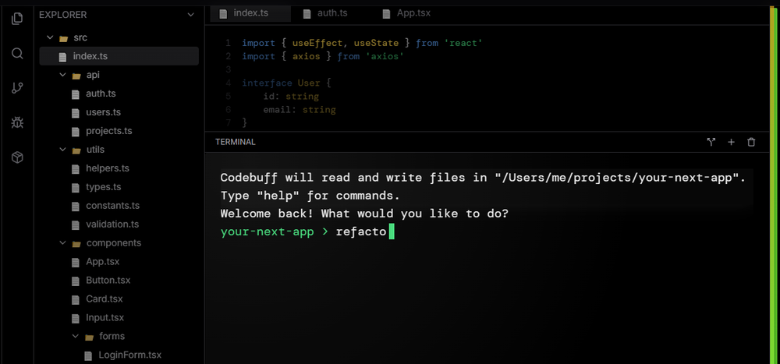Click the Codebuff project path message line

coord(483,178)
